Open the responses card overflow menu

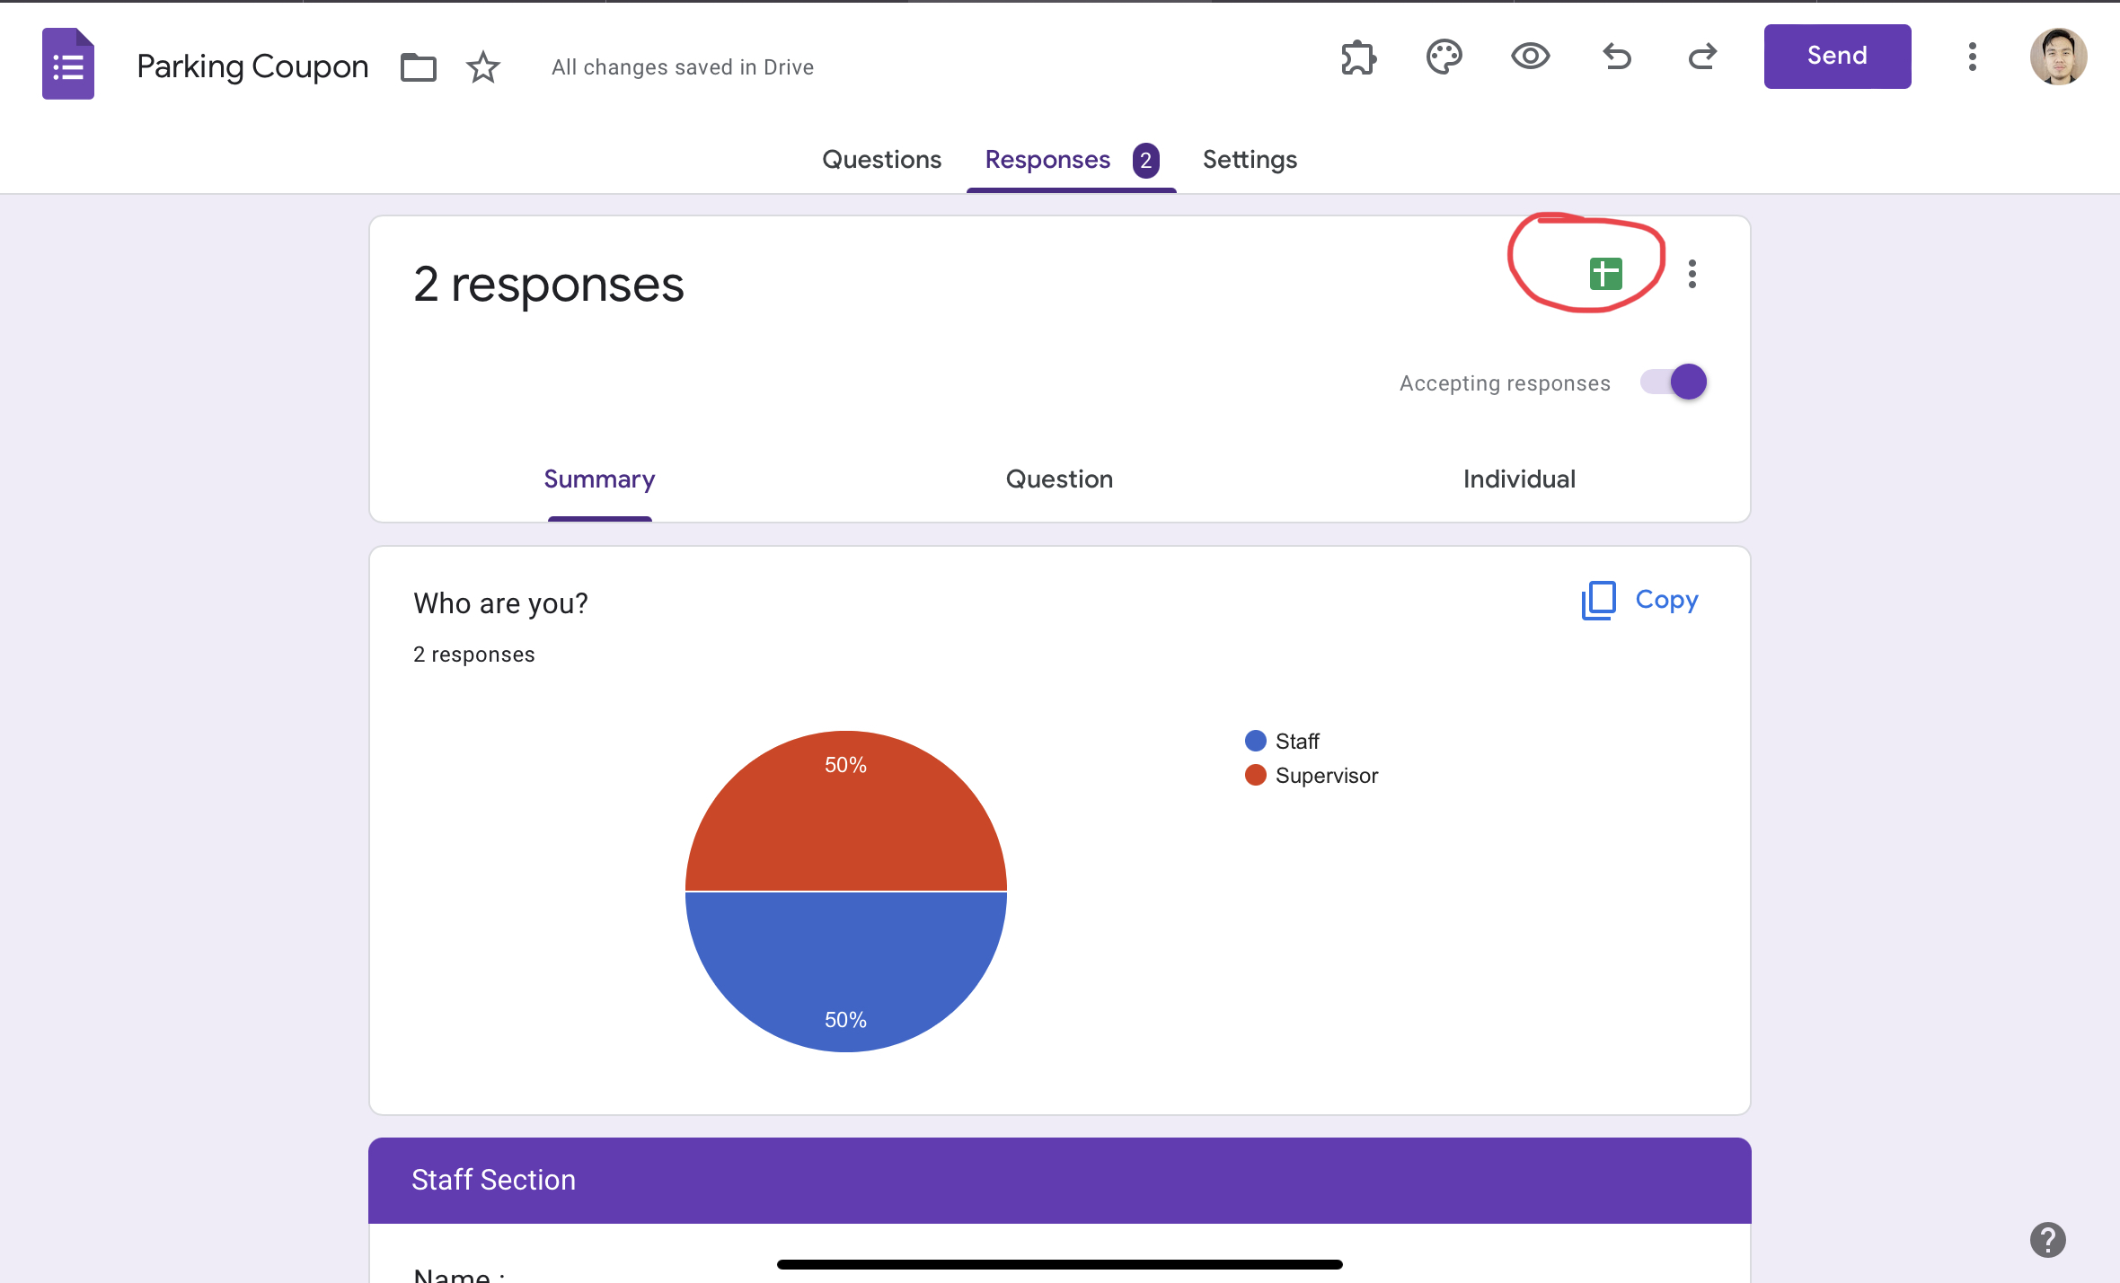1692,275
